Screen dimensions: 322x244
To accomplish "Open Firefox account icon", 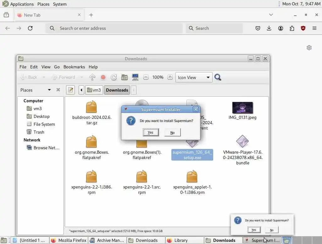I will pyautogui.click(x=280, y=28).
